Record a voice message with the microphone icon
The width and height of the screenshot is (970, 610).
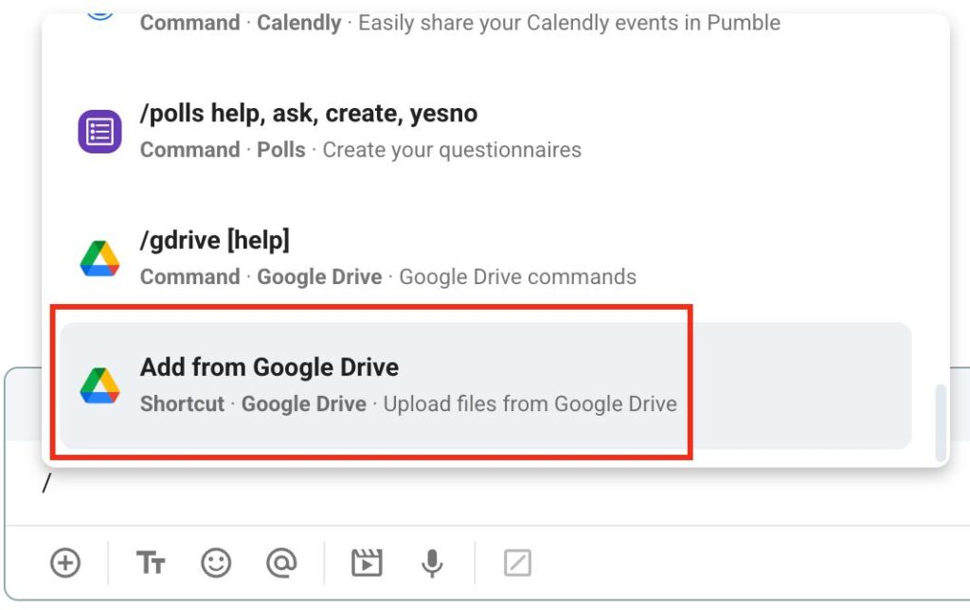pyautogui.click(x=432, y=562)
